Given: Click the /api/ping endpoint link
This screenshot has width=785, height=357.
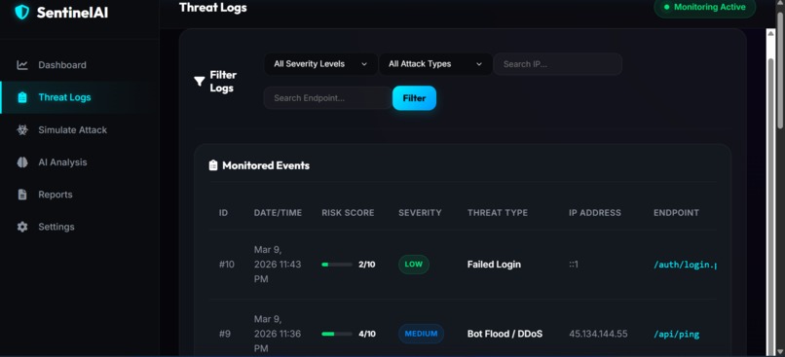Looking at the screenshot, I should click(x=676, y=334).
